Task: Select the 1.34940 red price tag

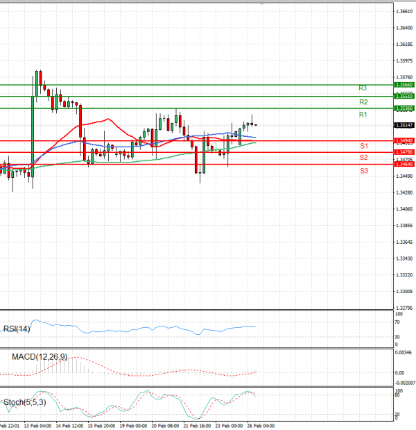Action: pyautogui.click(x=404, y=141)
